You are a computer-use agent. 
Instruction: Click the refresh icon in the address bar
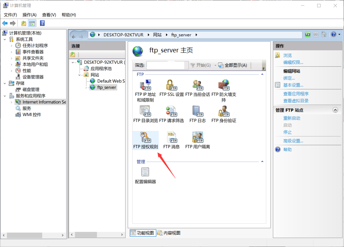pyautogui.click(x=307, y=34)
